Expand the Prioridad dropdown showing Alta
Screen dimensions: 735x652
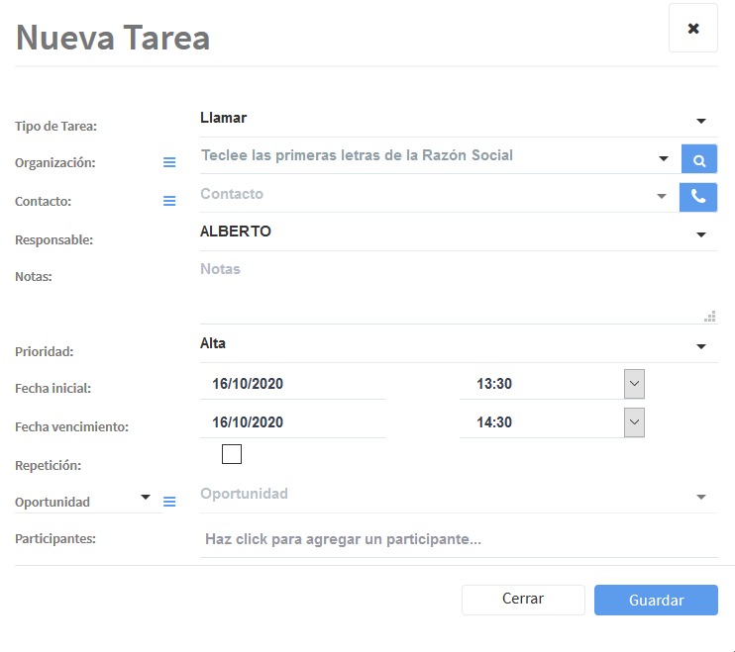tap(700, 346)
